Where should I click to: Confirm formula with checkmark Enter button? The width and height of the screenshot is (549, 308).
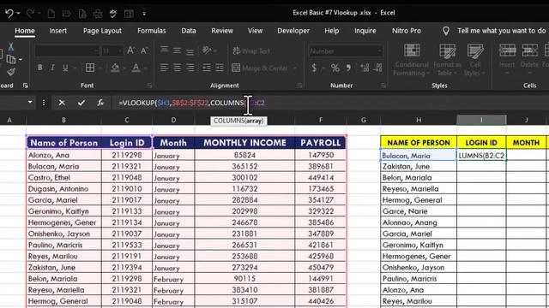pos(81,103)
